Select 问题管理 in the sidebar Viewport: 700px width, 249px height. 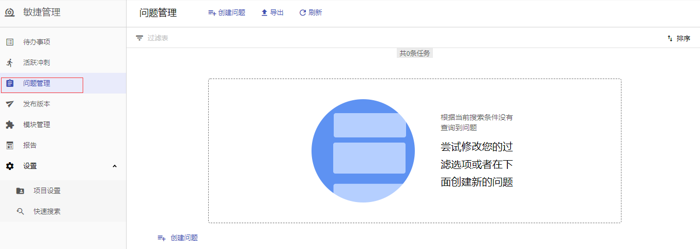pyautogui.click(x=63, y=83)
